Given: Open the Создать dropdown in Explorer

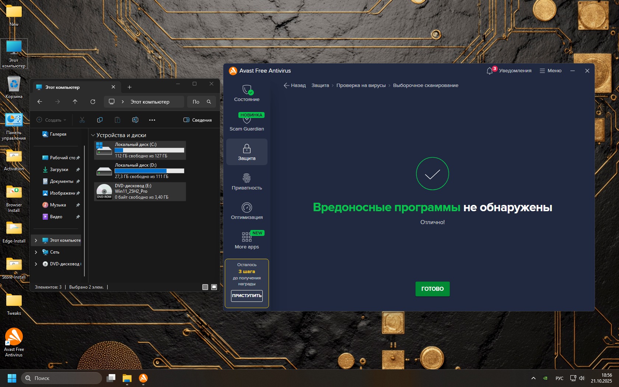Looking at the screenshot, I should [51, 120].
